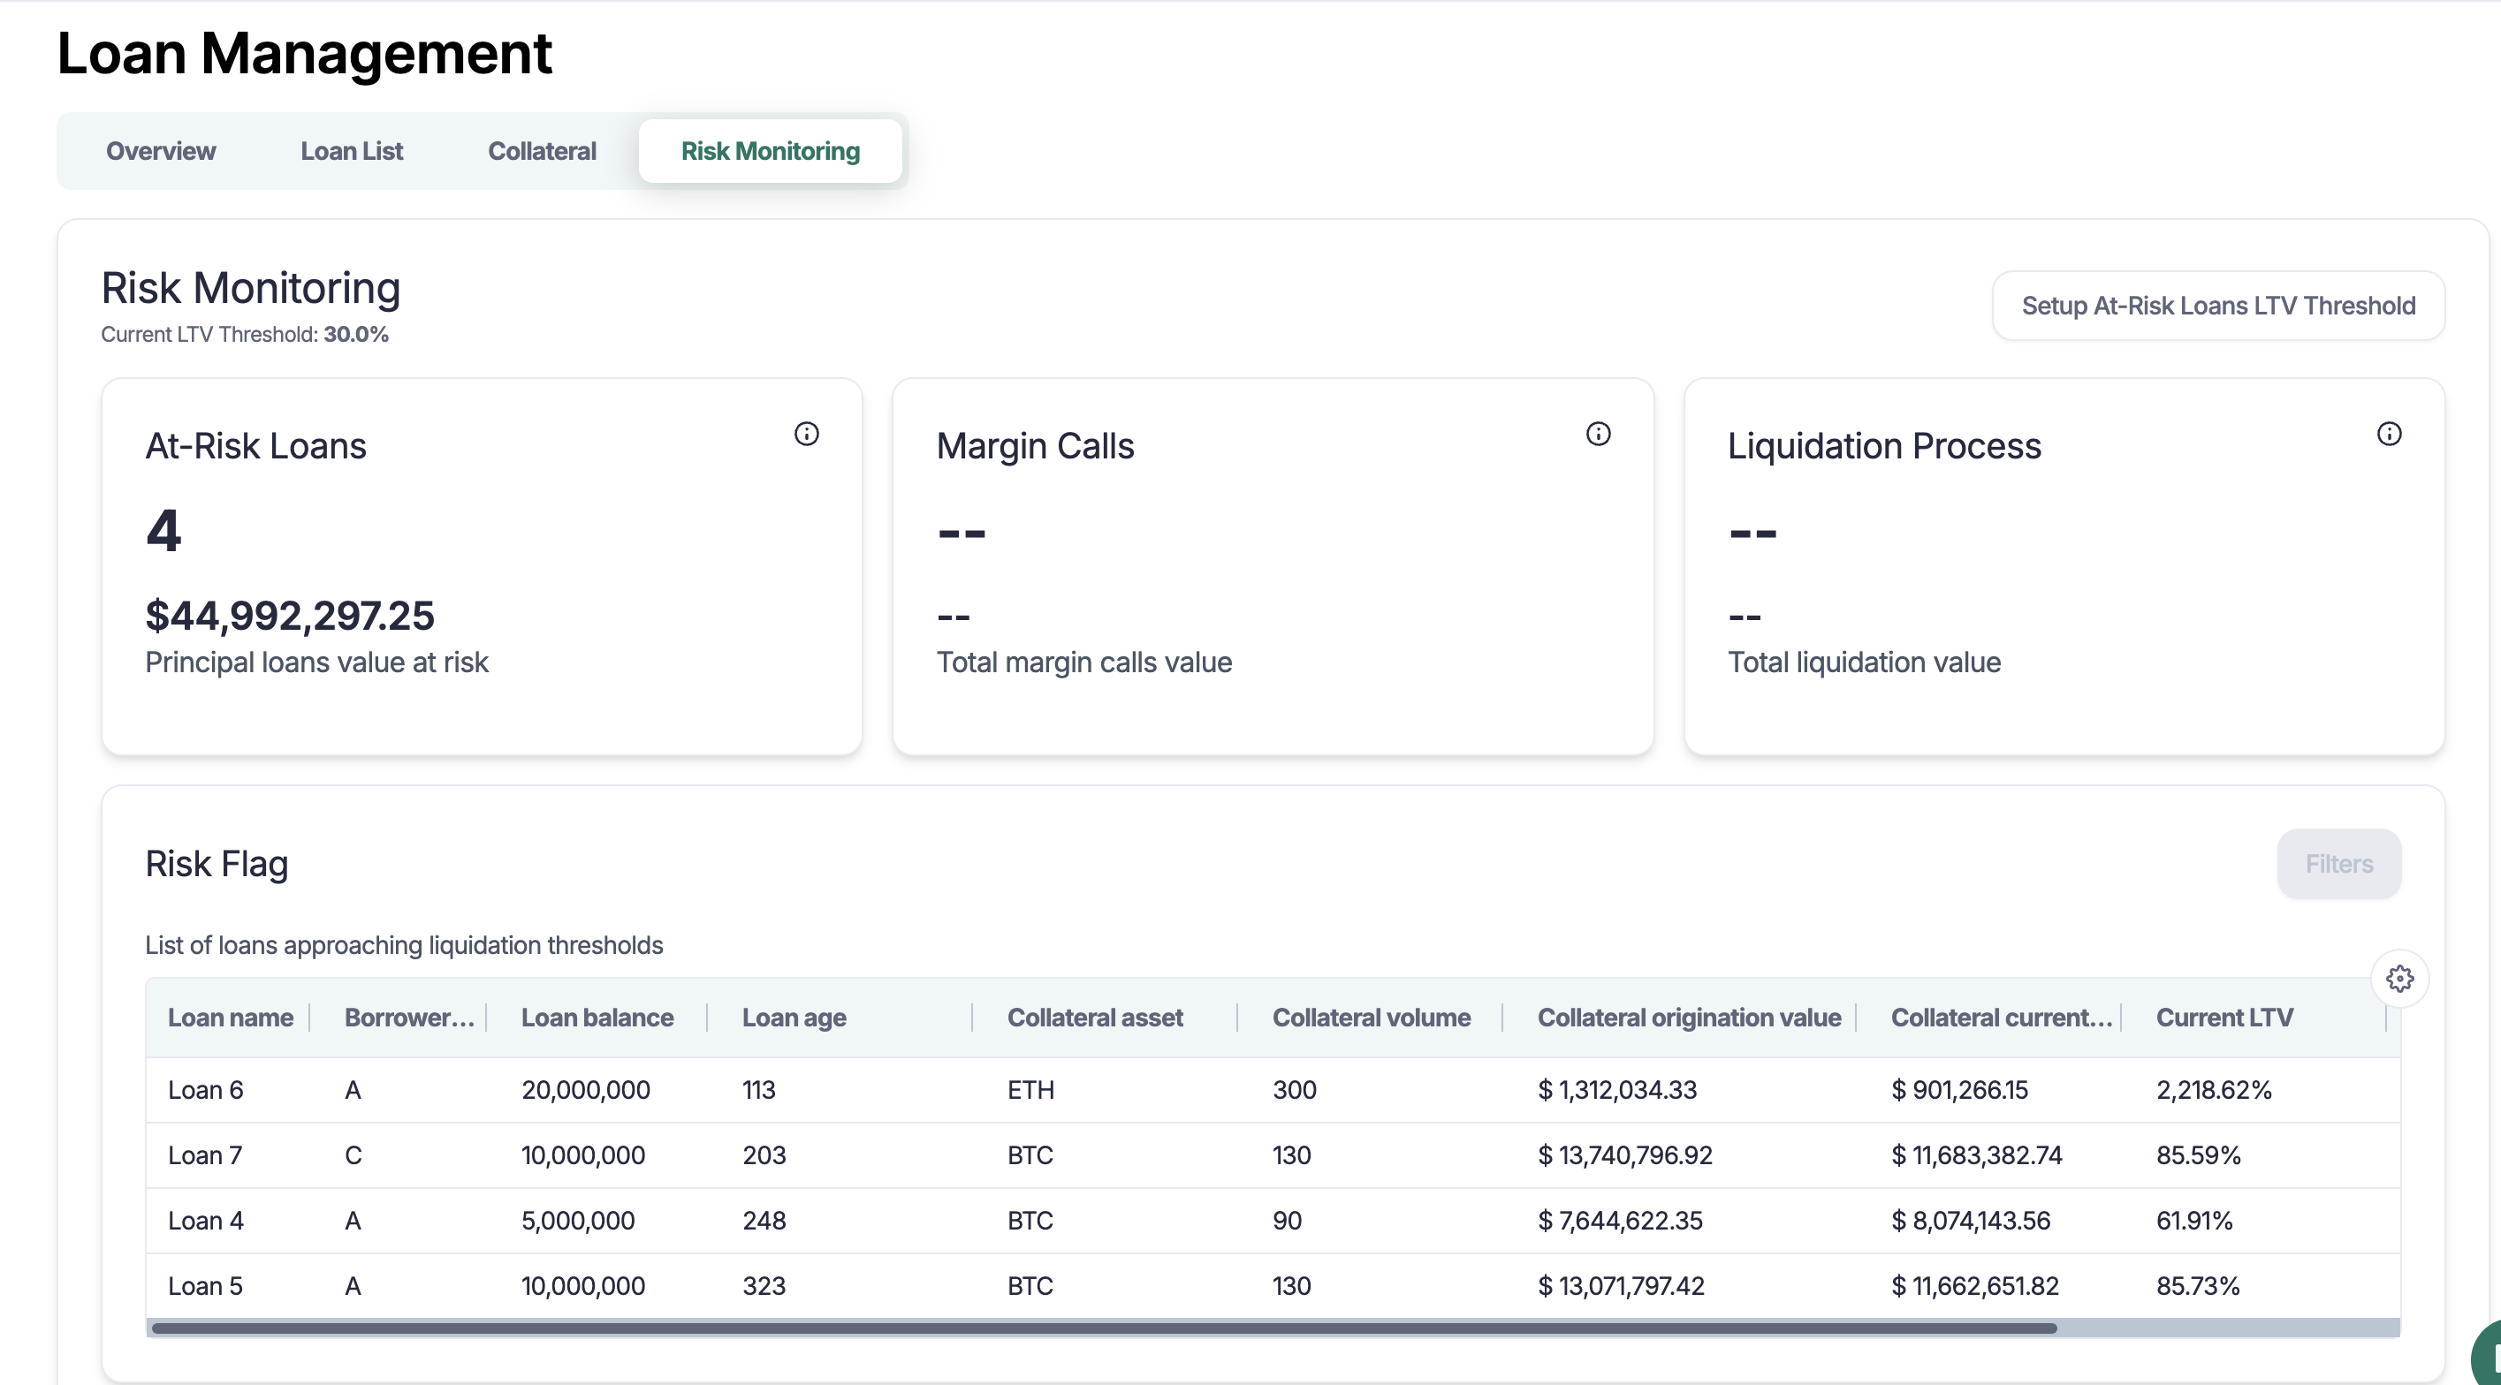Click the Collateral asset column header
The image size is (2501, 1385).
[1094, 1018]
